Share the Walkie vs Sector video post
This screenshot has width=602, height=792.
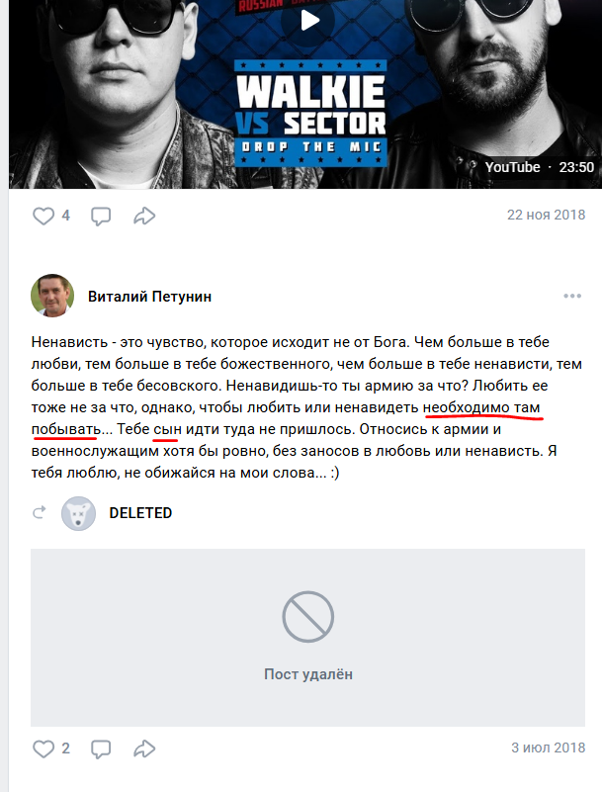click(144, 216)
